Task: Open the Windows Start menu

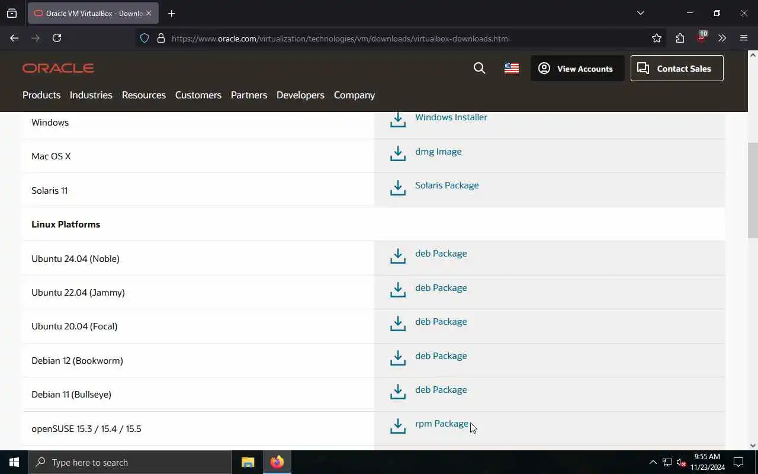Action: tap(14, 462)
